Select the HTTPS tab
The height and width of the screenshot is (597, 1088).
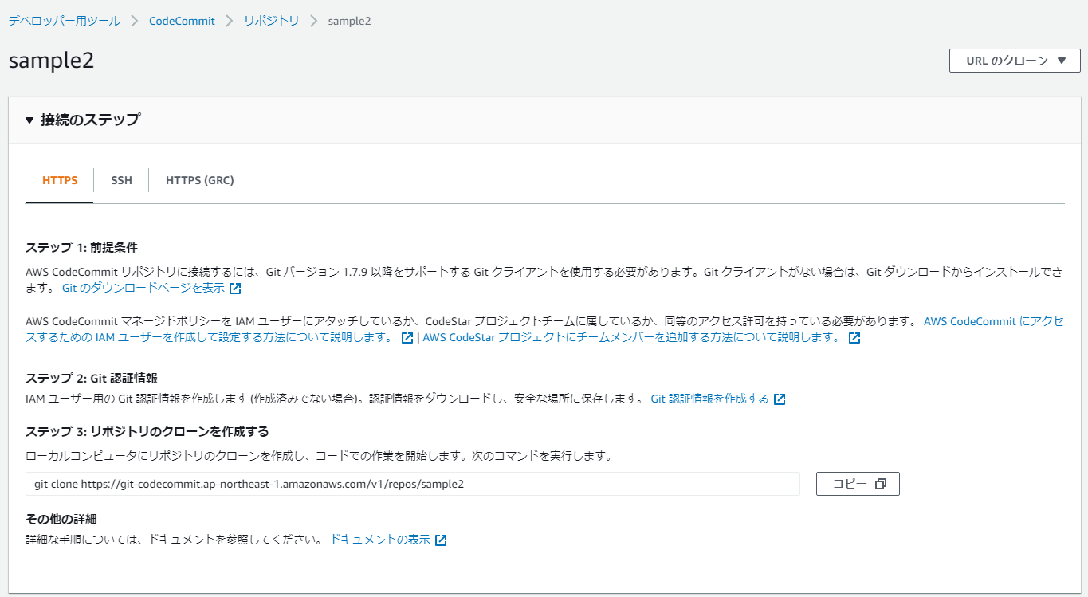(x=59, y=180)
